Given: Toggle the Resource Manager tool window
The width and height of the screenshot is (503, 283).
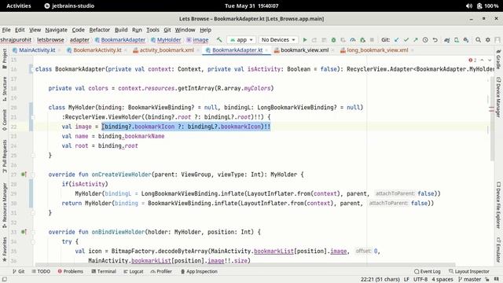Looking at the screenshot, I should (5, 205).
